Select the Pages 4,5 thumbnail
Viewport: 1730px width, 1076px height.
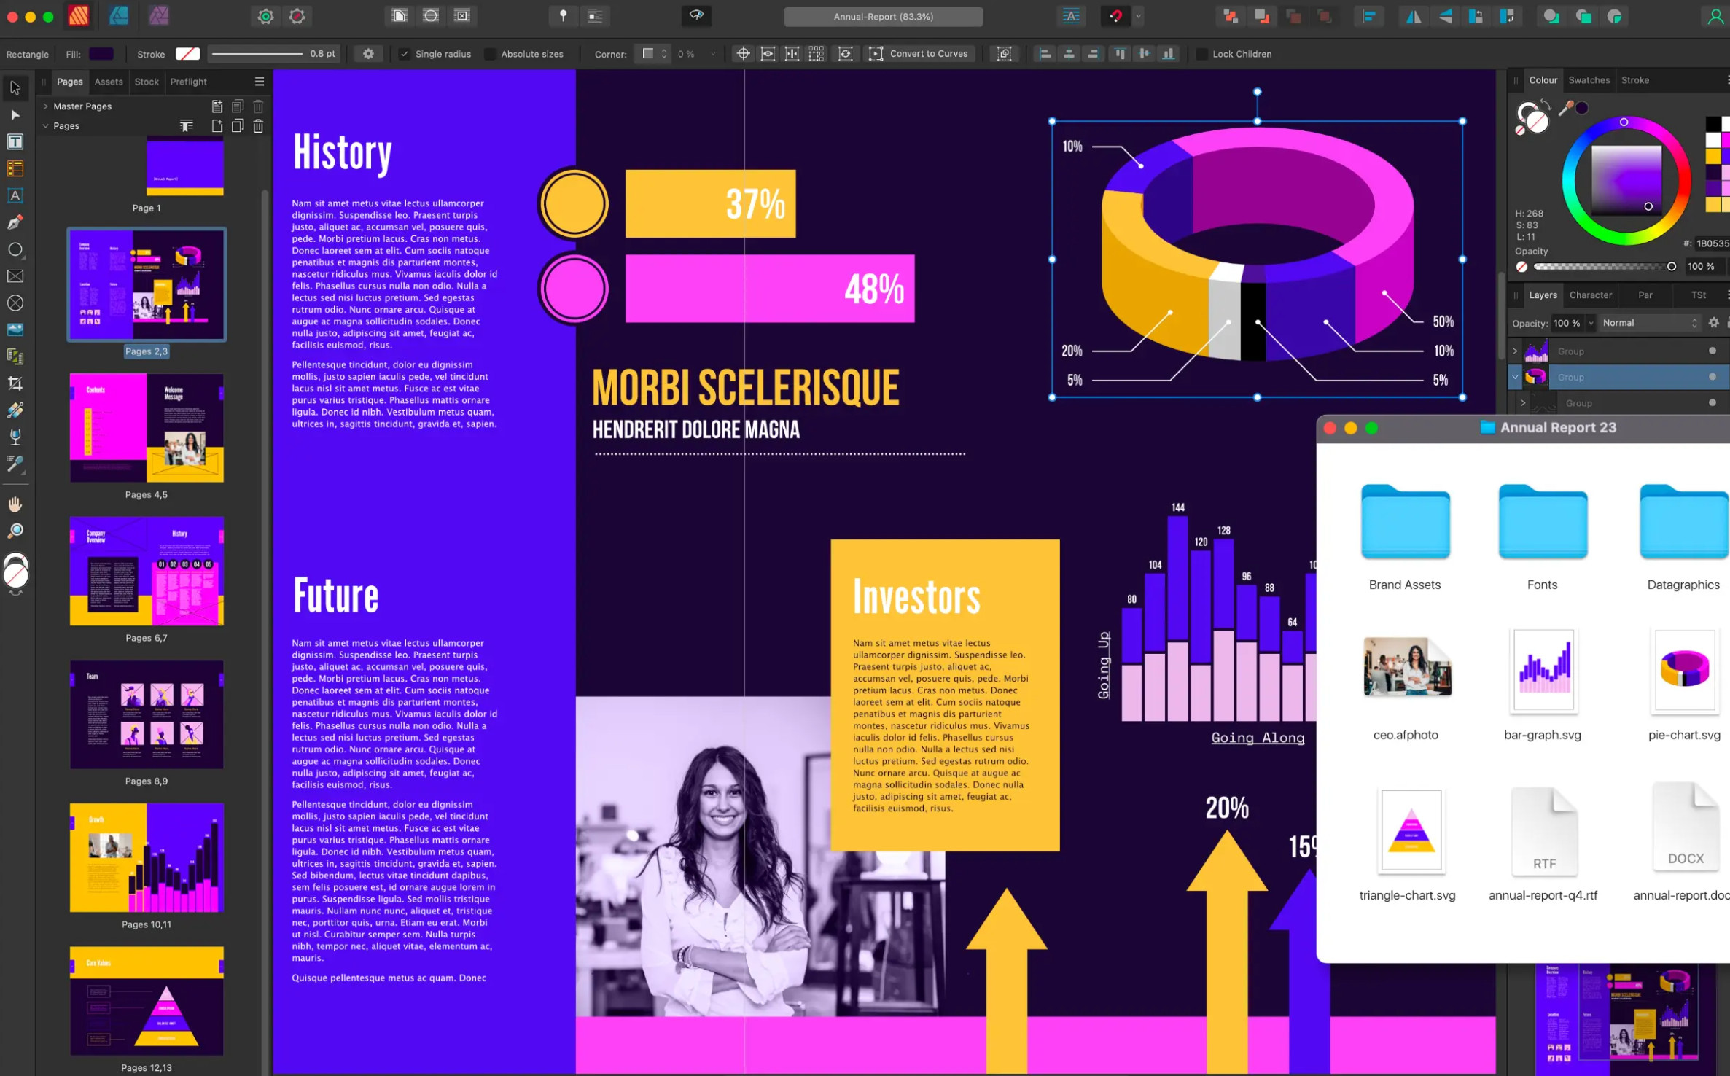click(x=147, y=428)
